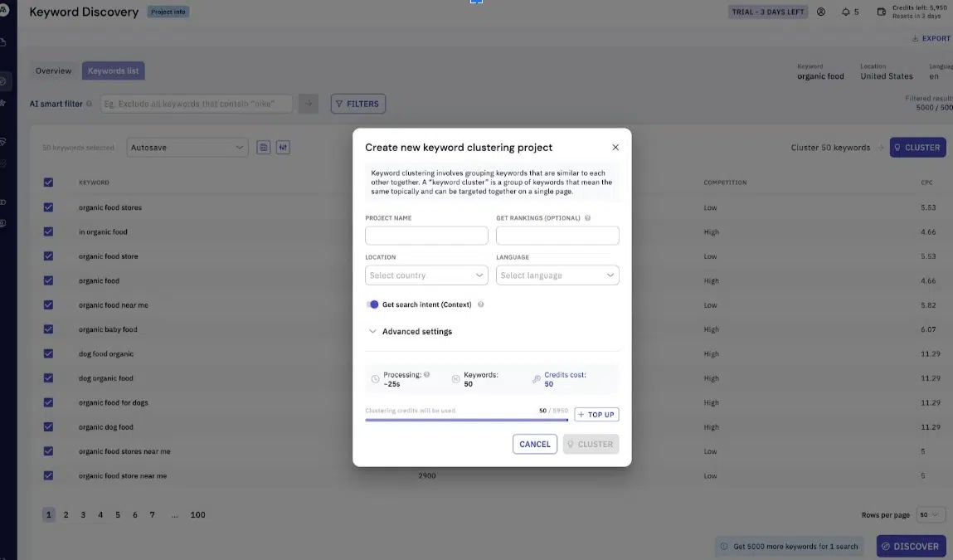Click the credits wallet icon
Viewport: 953px width, 560px height.
pos(881,11)
